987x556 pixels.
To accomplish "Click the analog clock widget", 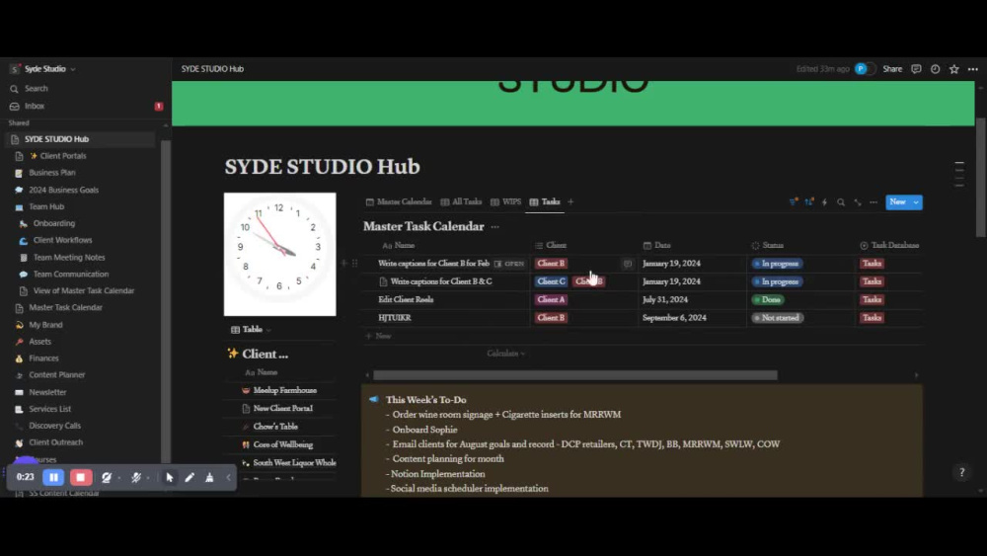I will [279, 255].
